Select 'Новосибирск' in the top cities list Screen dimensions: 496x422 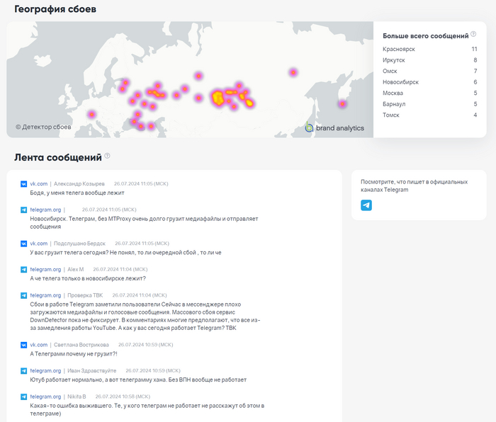[400, 82]
